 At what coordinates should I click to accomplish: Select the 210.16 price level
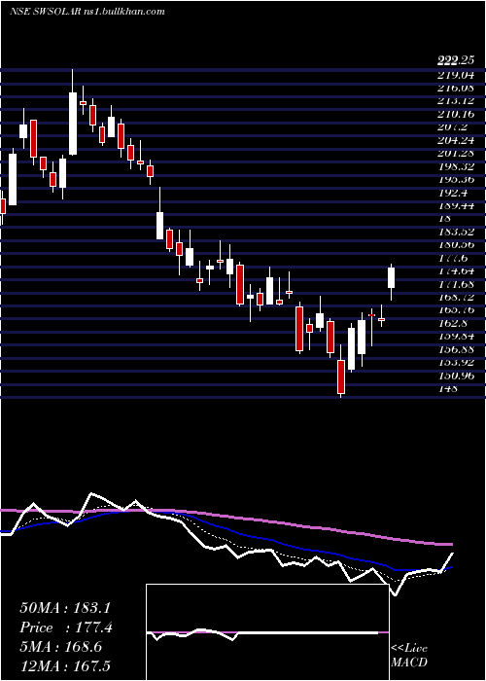click(455, 115)
